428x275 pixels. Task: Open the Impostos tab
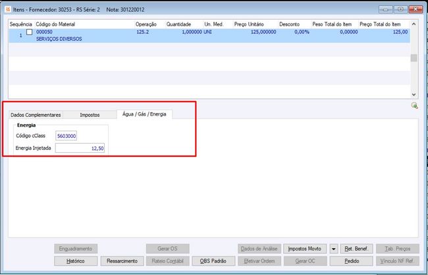coord(90,115)
